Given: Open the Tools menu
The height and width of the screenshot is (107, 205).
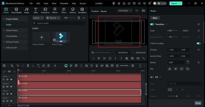Looking at the screenshot, I should 46,4.
